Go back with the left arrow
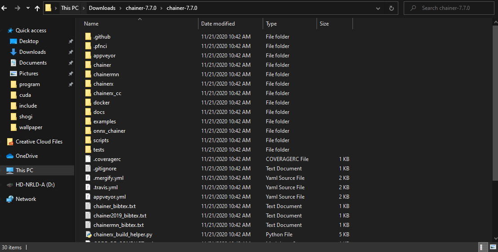The height and width of the screenshot is (252, 498). (4, 8)
